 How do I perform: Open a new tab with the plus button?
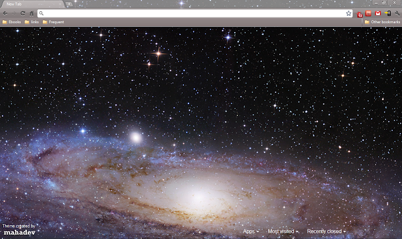69,4
